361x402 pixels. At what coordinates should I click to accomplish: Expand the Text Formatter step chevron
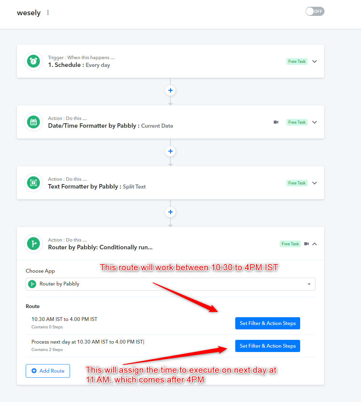(x=315, y=183)
